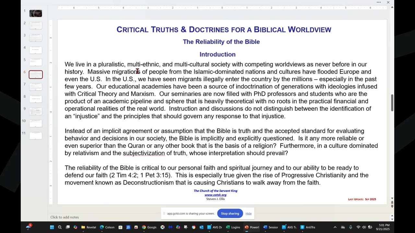415x233 pixels.
Task: Click the 'Click to add notes' field
Action: (x=65, y=217)
